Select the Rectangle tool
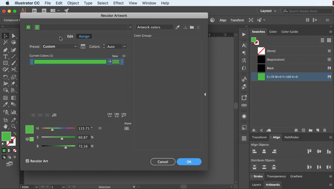The height and width of the screenshot is (189, 334). click(6, 63)
